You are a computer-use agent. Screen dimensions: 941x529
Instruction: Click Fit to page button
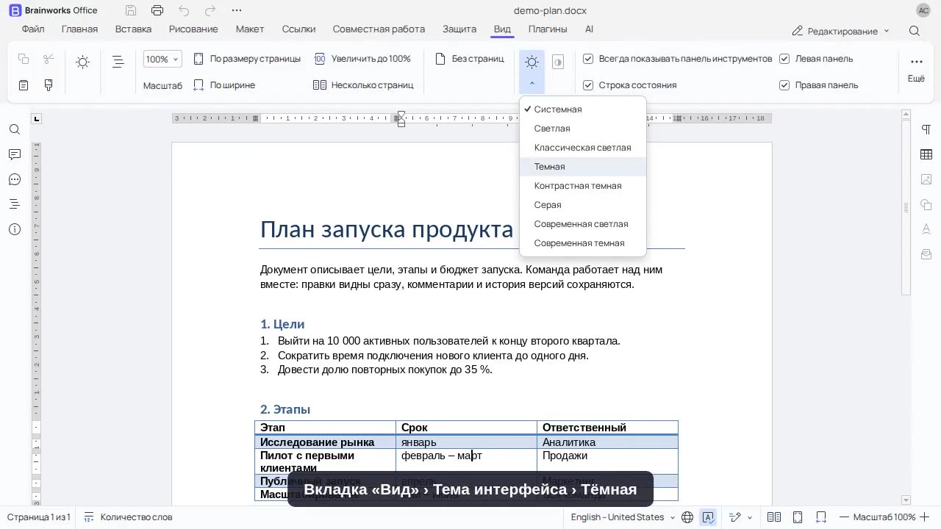click(x=247, y=59)
